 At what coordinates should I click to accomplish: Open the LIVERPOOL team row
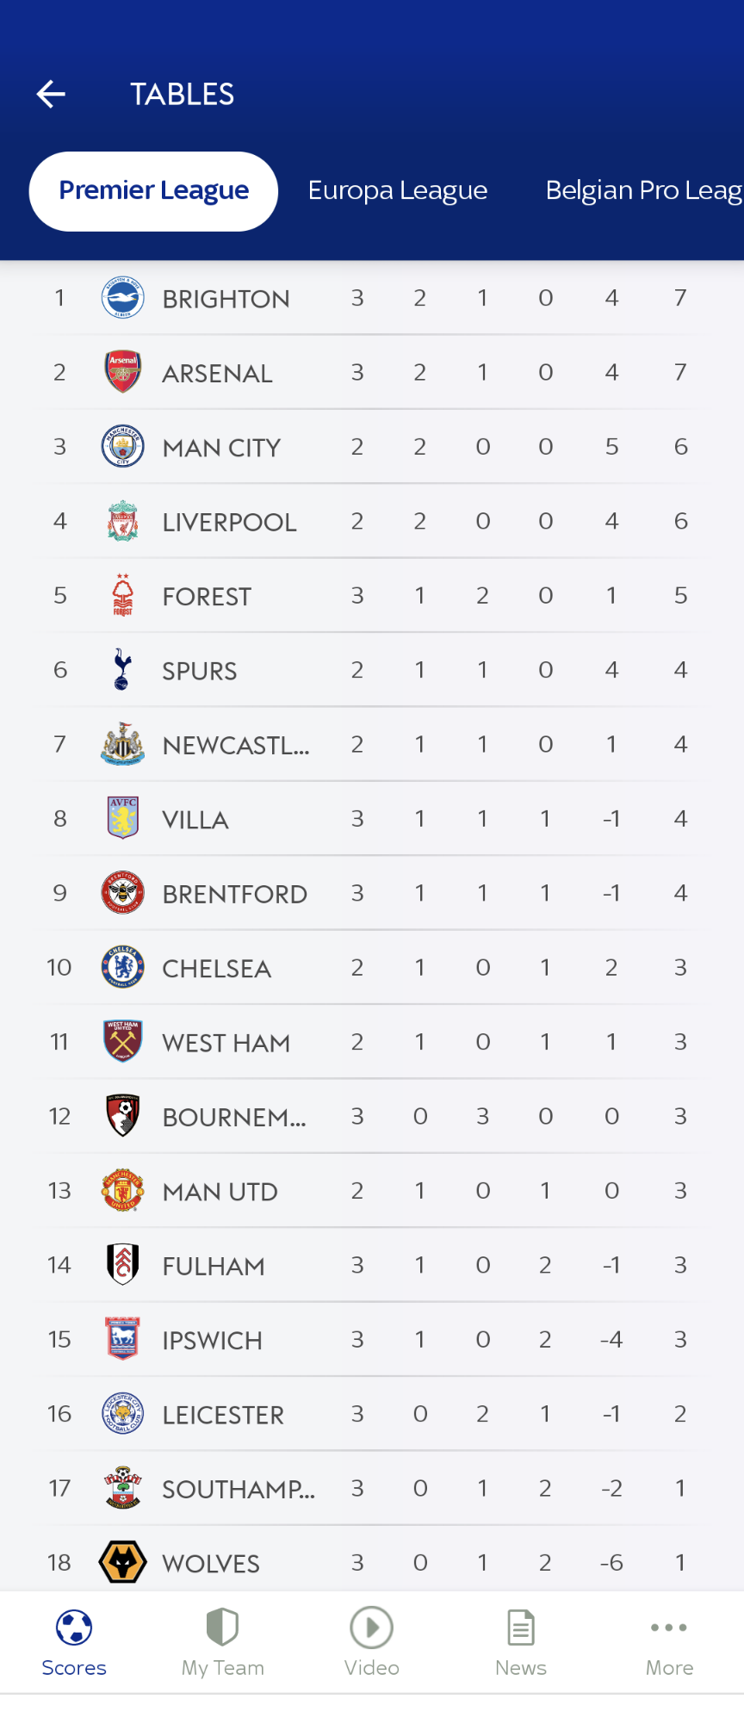click(372, 521)
